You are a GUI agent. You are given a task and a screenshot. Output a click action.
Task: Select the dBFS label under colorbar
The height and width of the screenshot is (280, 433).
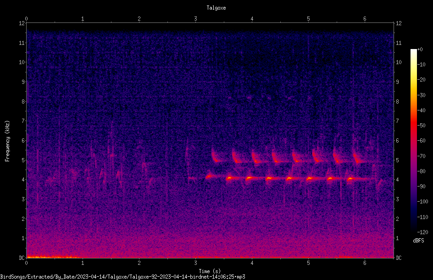pyautogui.click(x=418, y=241)
